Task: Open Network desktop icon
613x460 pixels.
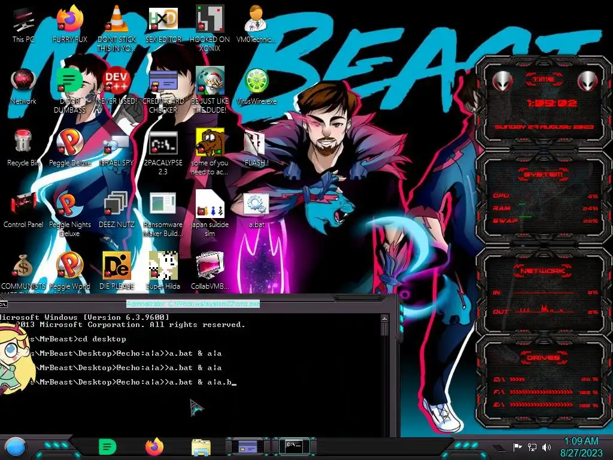Action: click(x=23, y=87)
